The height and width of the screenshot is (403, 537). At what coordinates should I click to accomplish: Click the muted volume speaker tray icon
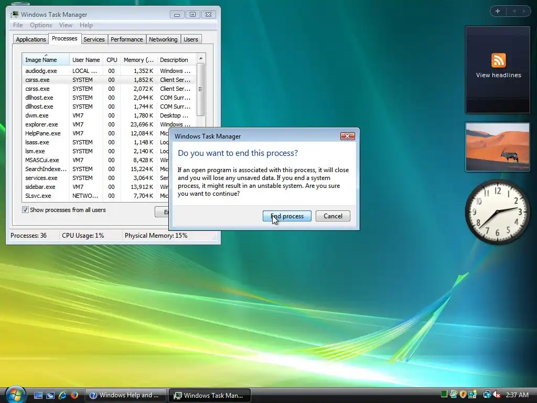(x=497, y=395)
